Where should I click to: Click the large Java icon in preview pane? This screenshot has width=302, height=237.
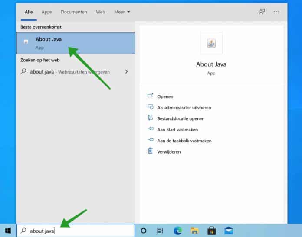click(x=211, y=43)
